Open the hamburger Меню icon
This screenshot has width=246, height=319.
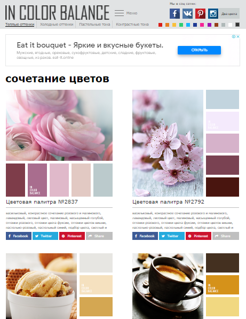pos(119,13)
